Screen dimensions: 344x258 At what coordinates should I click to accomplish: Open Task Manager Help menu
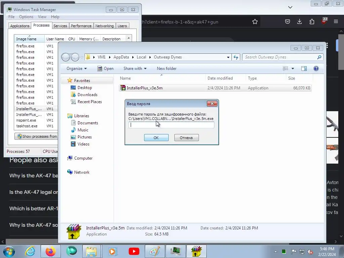pos(55,17)
